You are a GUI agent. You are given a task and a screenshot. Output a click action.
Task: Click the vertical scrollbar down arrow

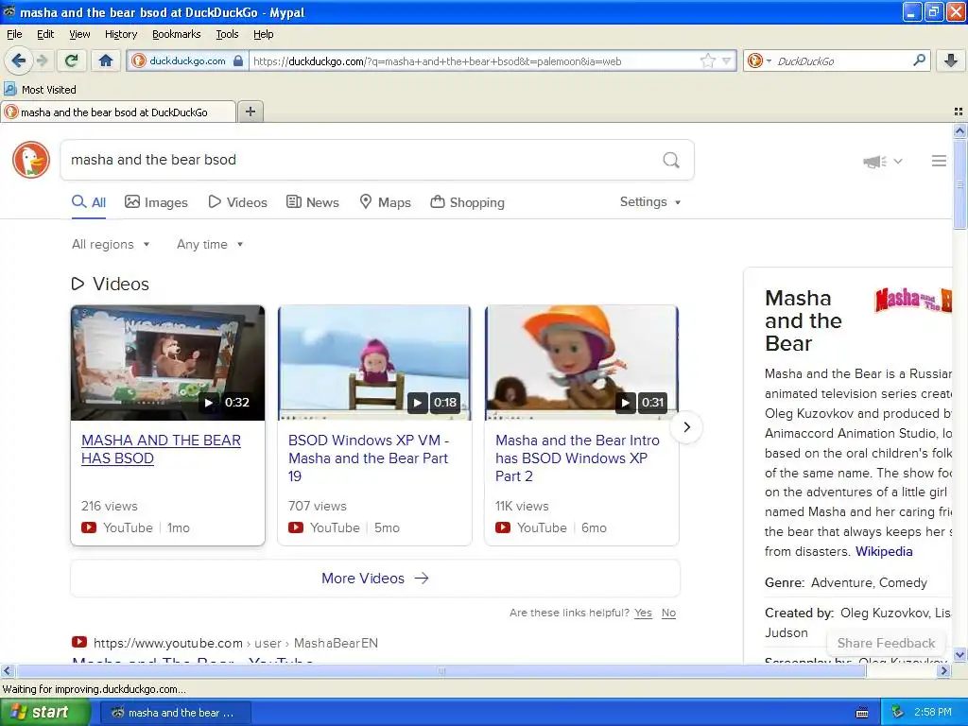(x=959, y=654)
